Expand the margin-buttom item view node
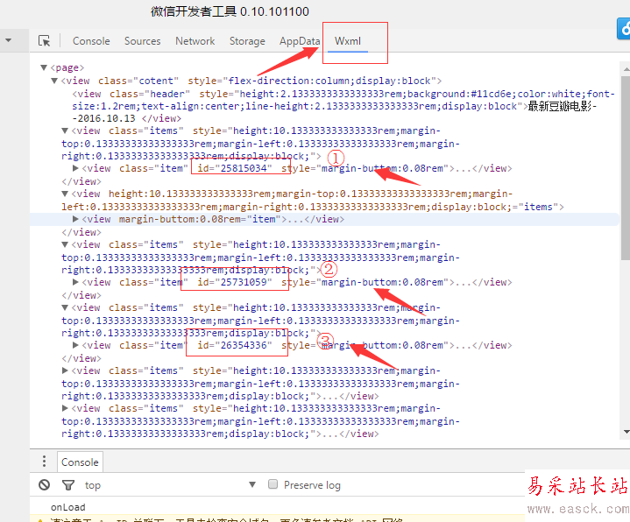630x522 pixels. [75, 219]
